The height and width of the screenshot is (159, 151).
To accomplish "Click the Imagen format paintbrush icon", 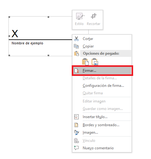I will point(76,132).
